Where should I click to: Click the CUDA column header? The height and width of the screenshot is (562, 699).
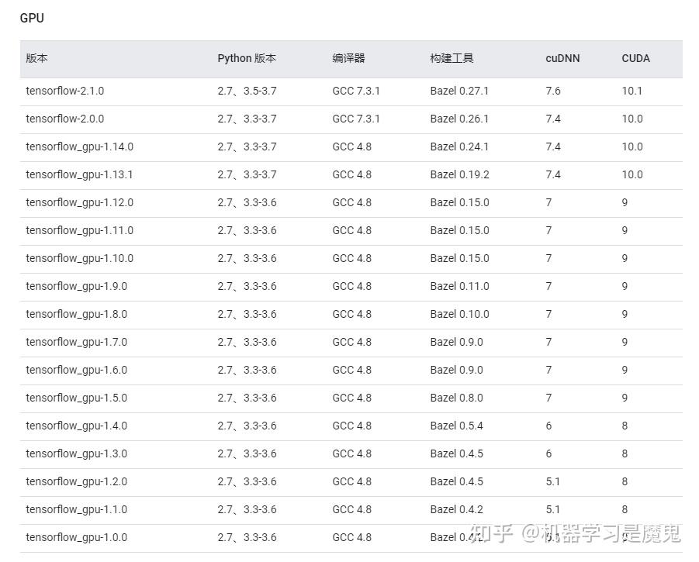[x=635, y=58]
